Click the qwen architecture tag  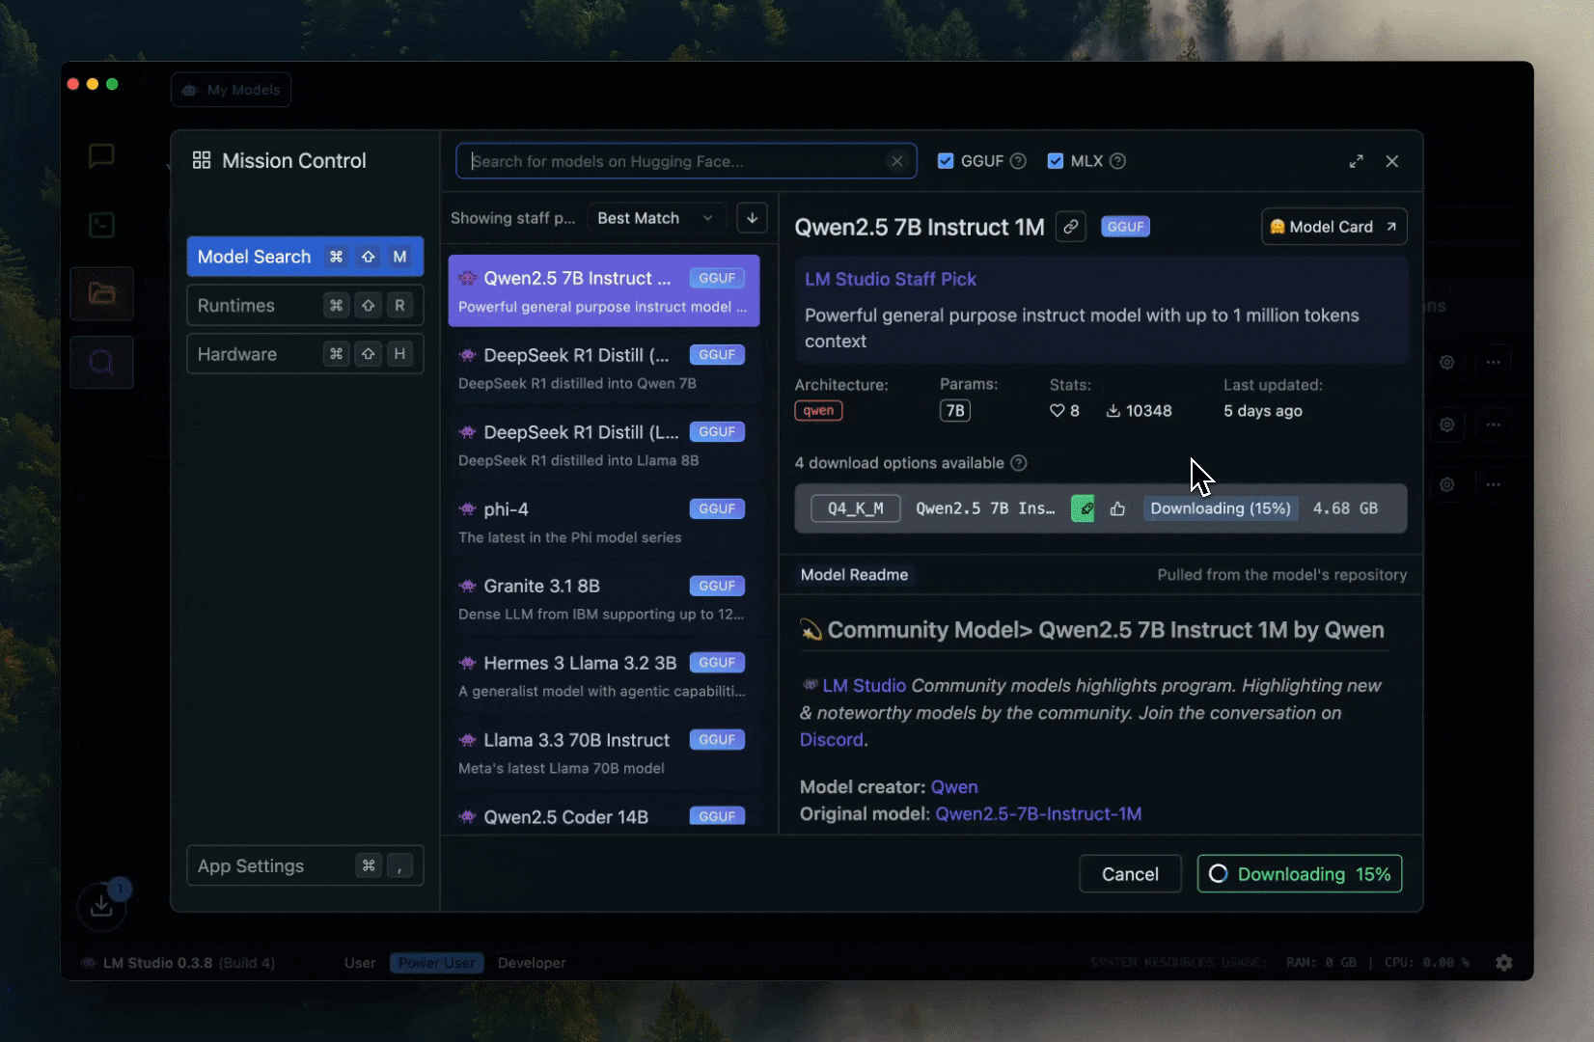(818, 410)
